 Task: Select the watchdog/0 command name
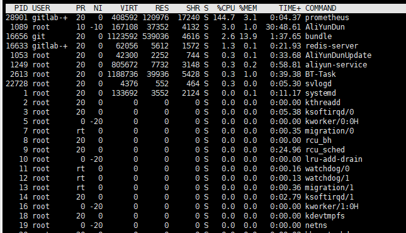[327, 169]
